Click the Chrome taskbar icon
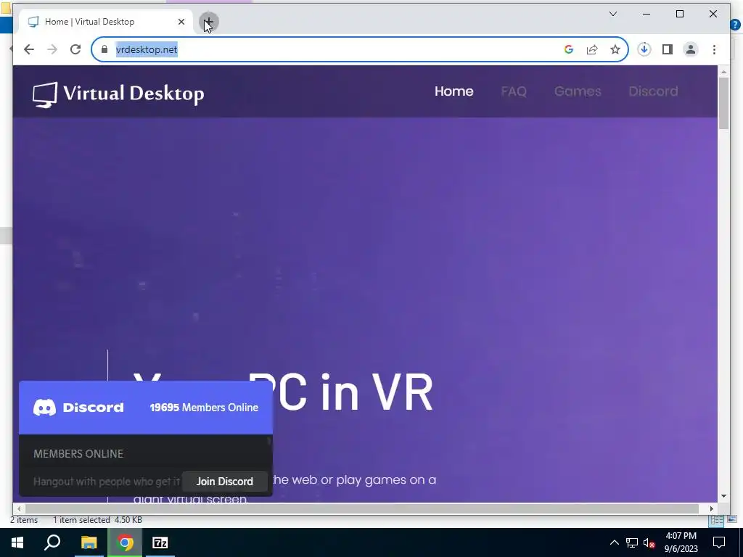 coord(125,542)
